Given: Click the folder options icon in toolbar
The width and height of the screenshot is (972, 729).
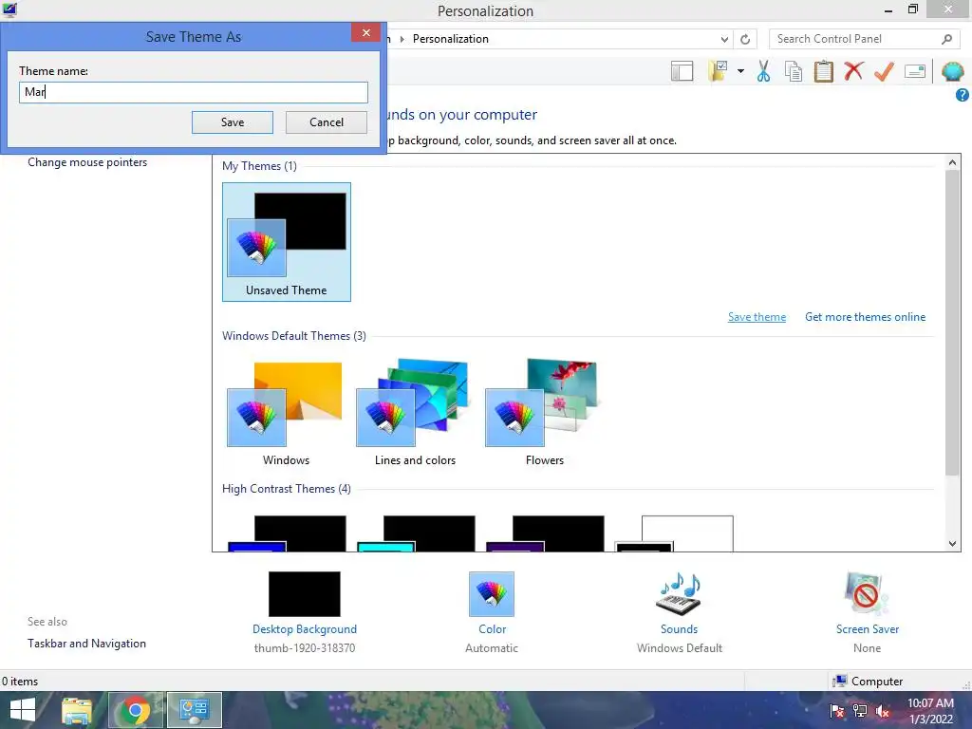Looking at the screenshot, I should click(x=718, y=71).
